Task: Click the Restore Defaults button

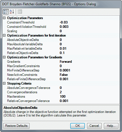Action: pos(16,126)
